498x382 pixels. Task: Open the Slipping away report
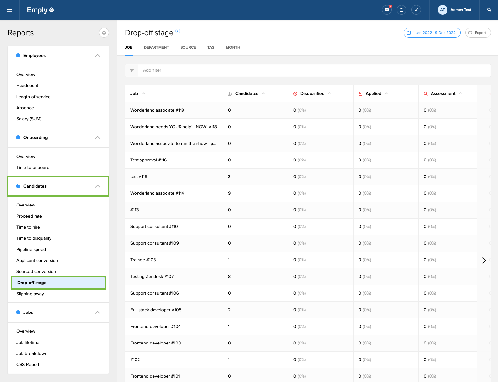30,294
